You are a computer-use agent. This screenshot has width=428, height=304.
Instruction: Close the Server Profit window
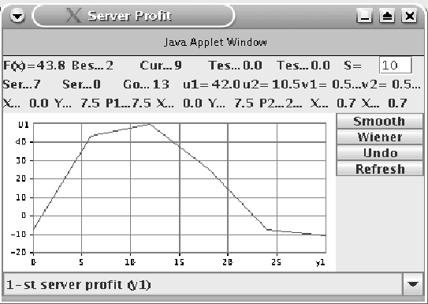point(409,16)
